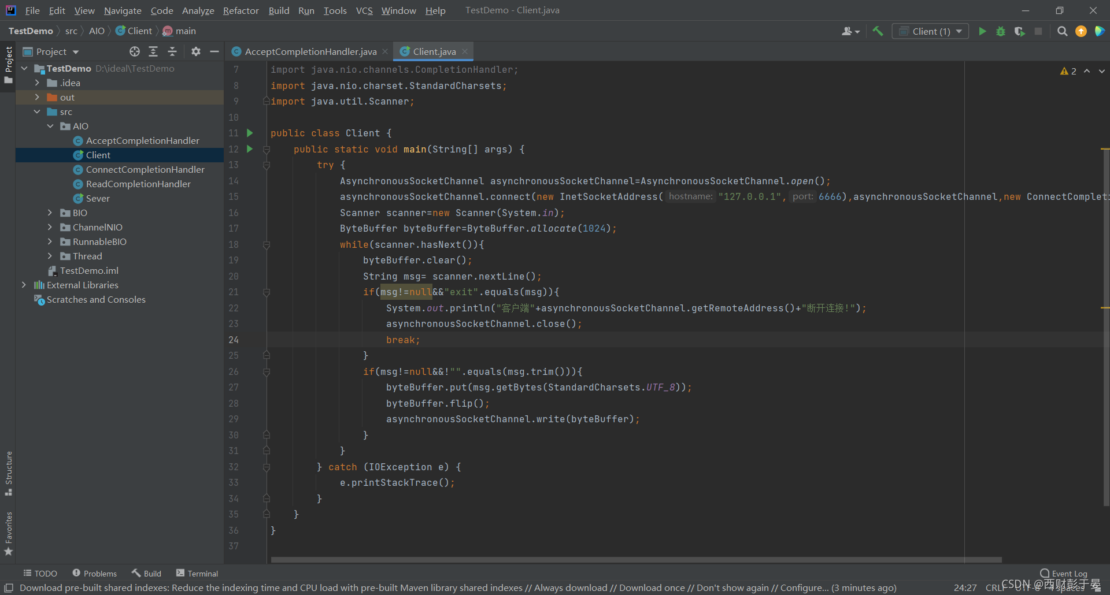Click run gutter icon at line 12
The height and width of the screenshot is (595, 1110).
pos(250,149)
